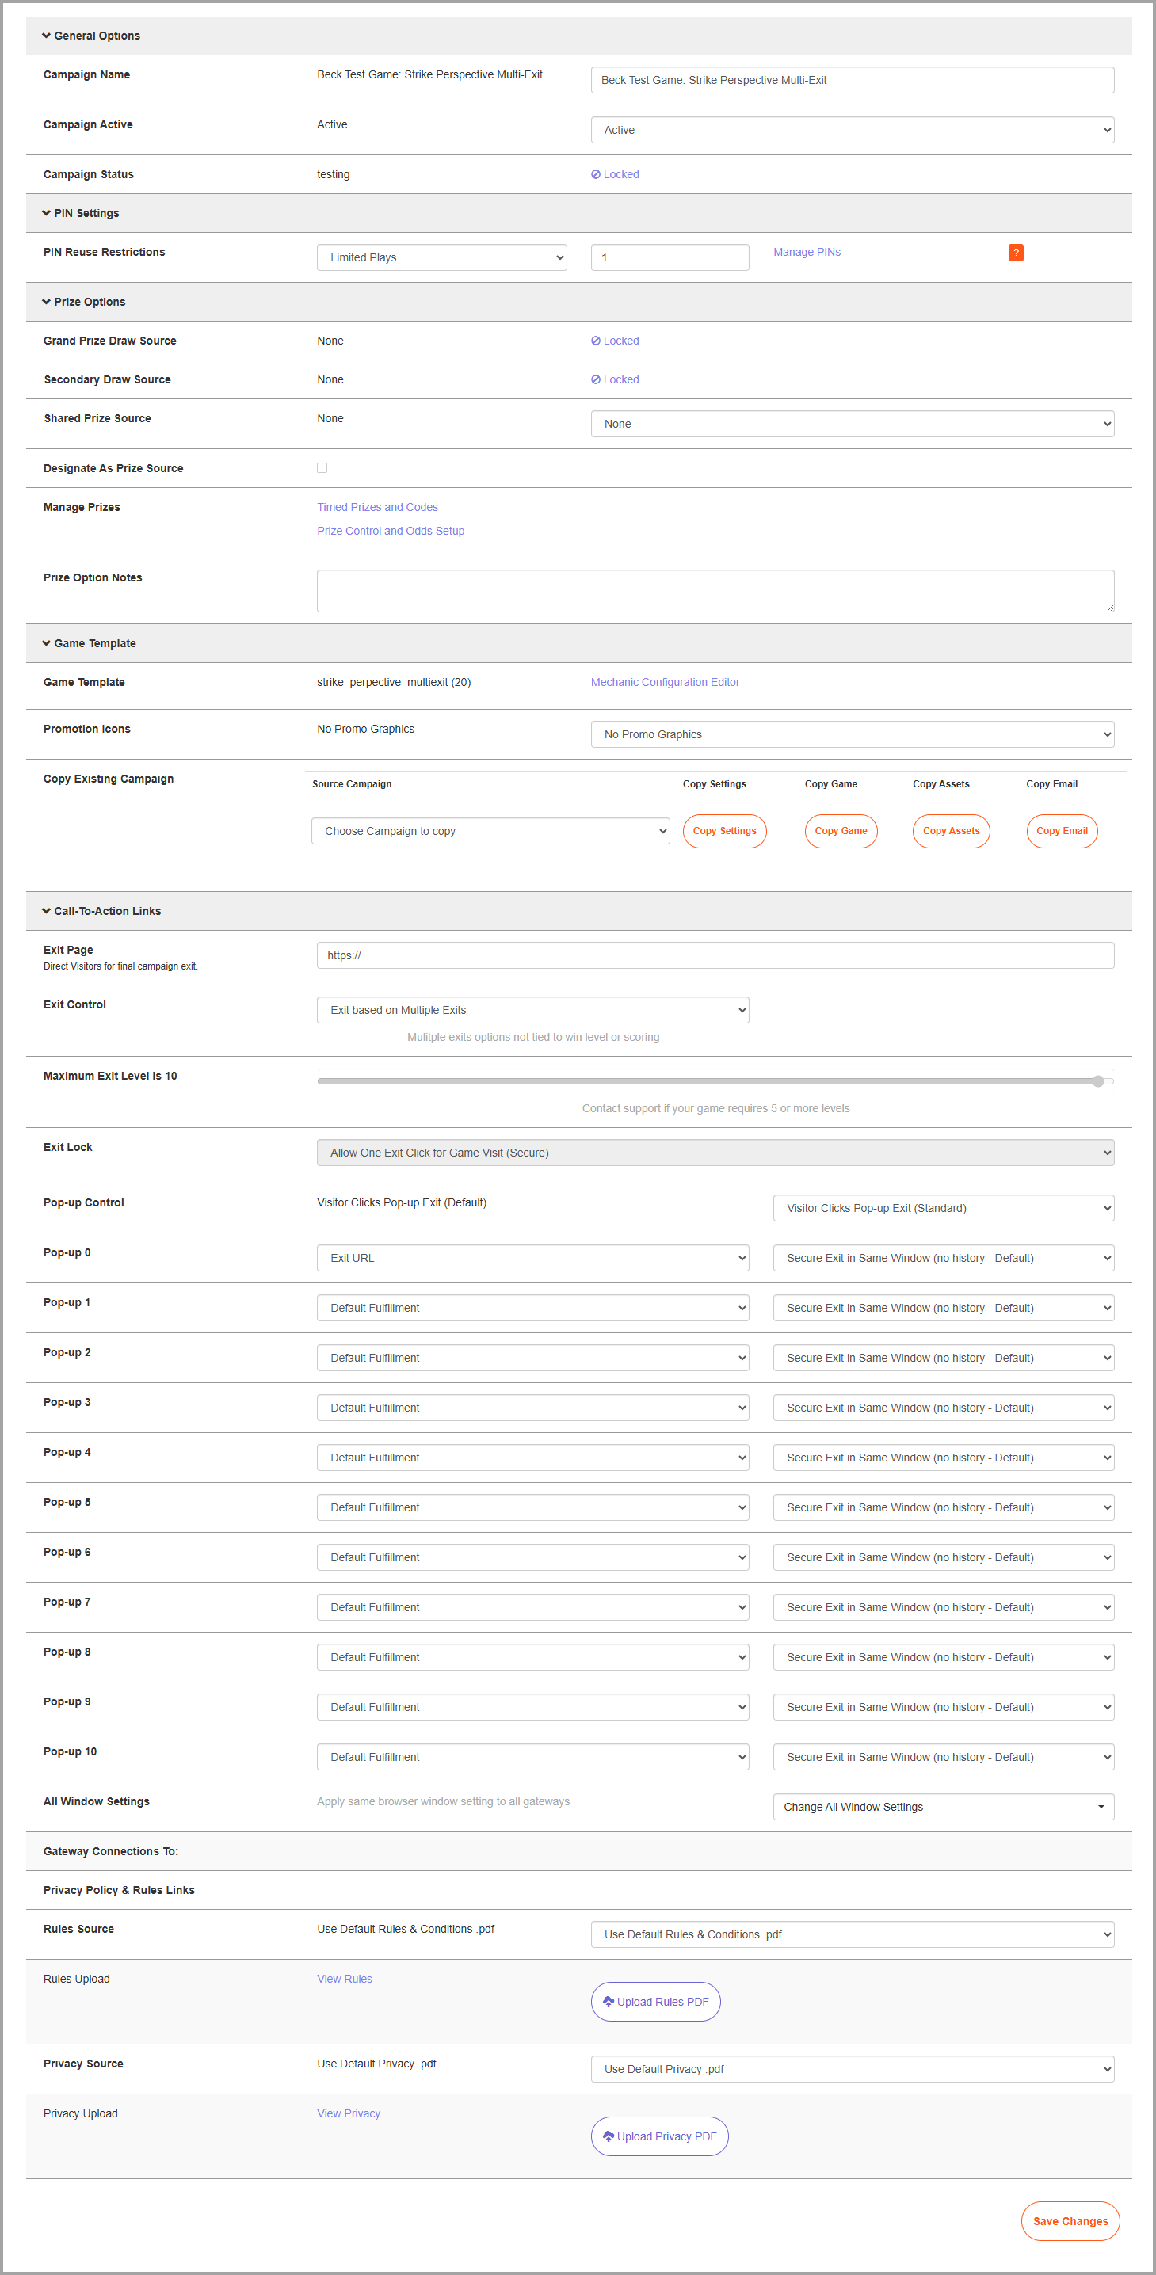The height and width of the screenshot is (2275, 1156).
Task: Open Pop-up 7 Default Fulfillment dropdown
Action: click(x=532, y=1607)
